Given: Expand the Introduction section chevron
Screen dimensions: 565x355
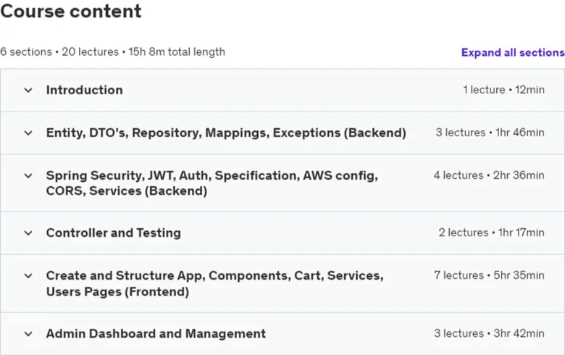Looking at the screenshot, I should pyautogui.click(x=28, y=90).
